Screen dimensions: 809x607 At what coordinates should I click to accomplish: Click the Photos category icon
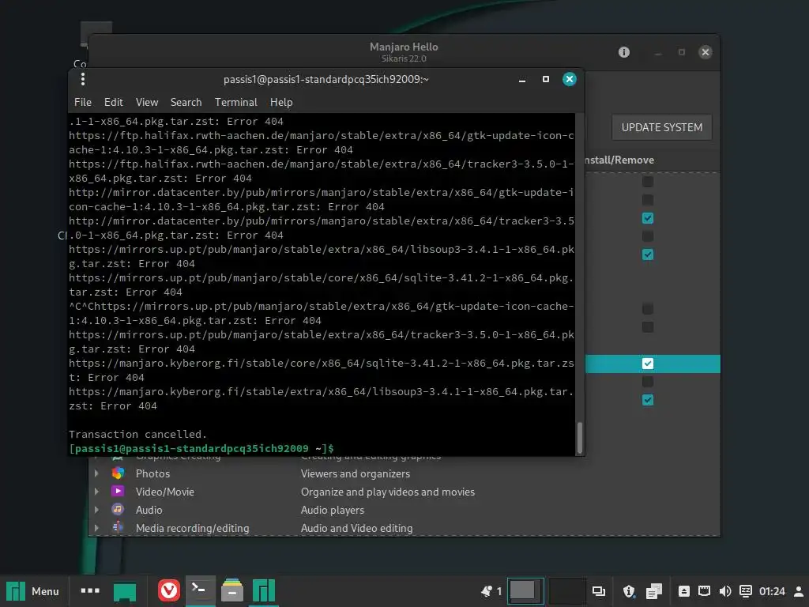pos(118,473)
